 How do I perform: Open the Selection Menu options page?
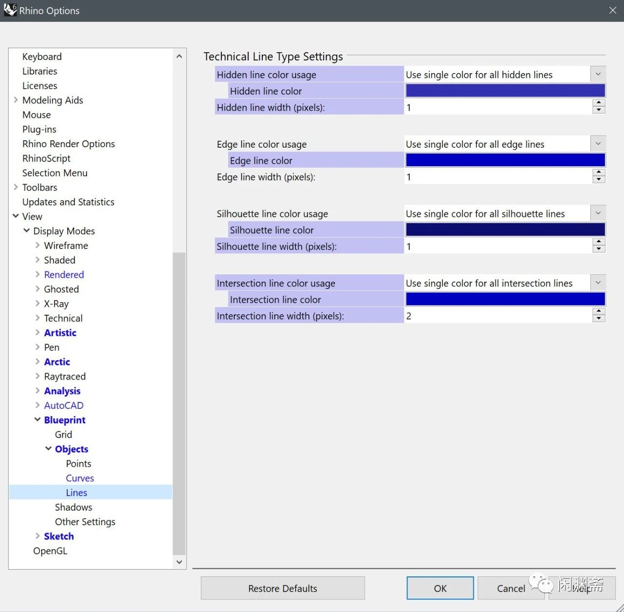(x=55, y=173)
